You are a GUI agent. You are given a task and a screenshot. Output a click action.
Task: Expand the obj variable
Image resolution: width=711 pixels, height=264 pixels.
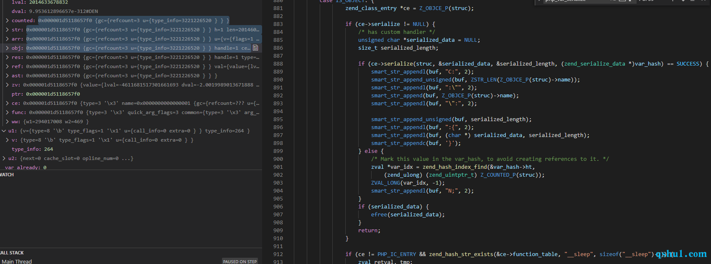(7, 48)
